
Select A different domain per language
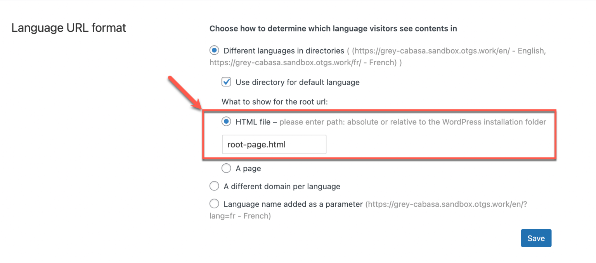coord(214,186)
